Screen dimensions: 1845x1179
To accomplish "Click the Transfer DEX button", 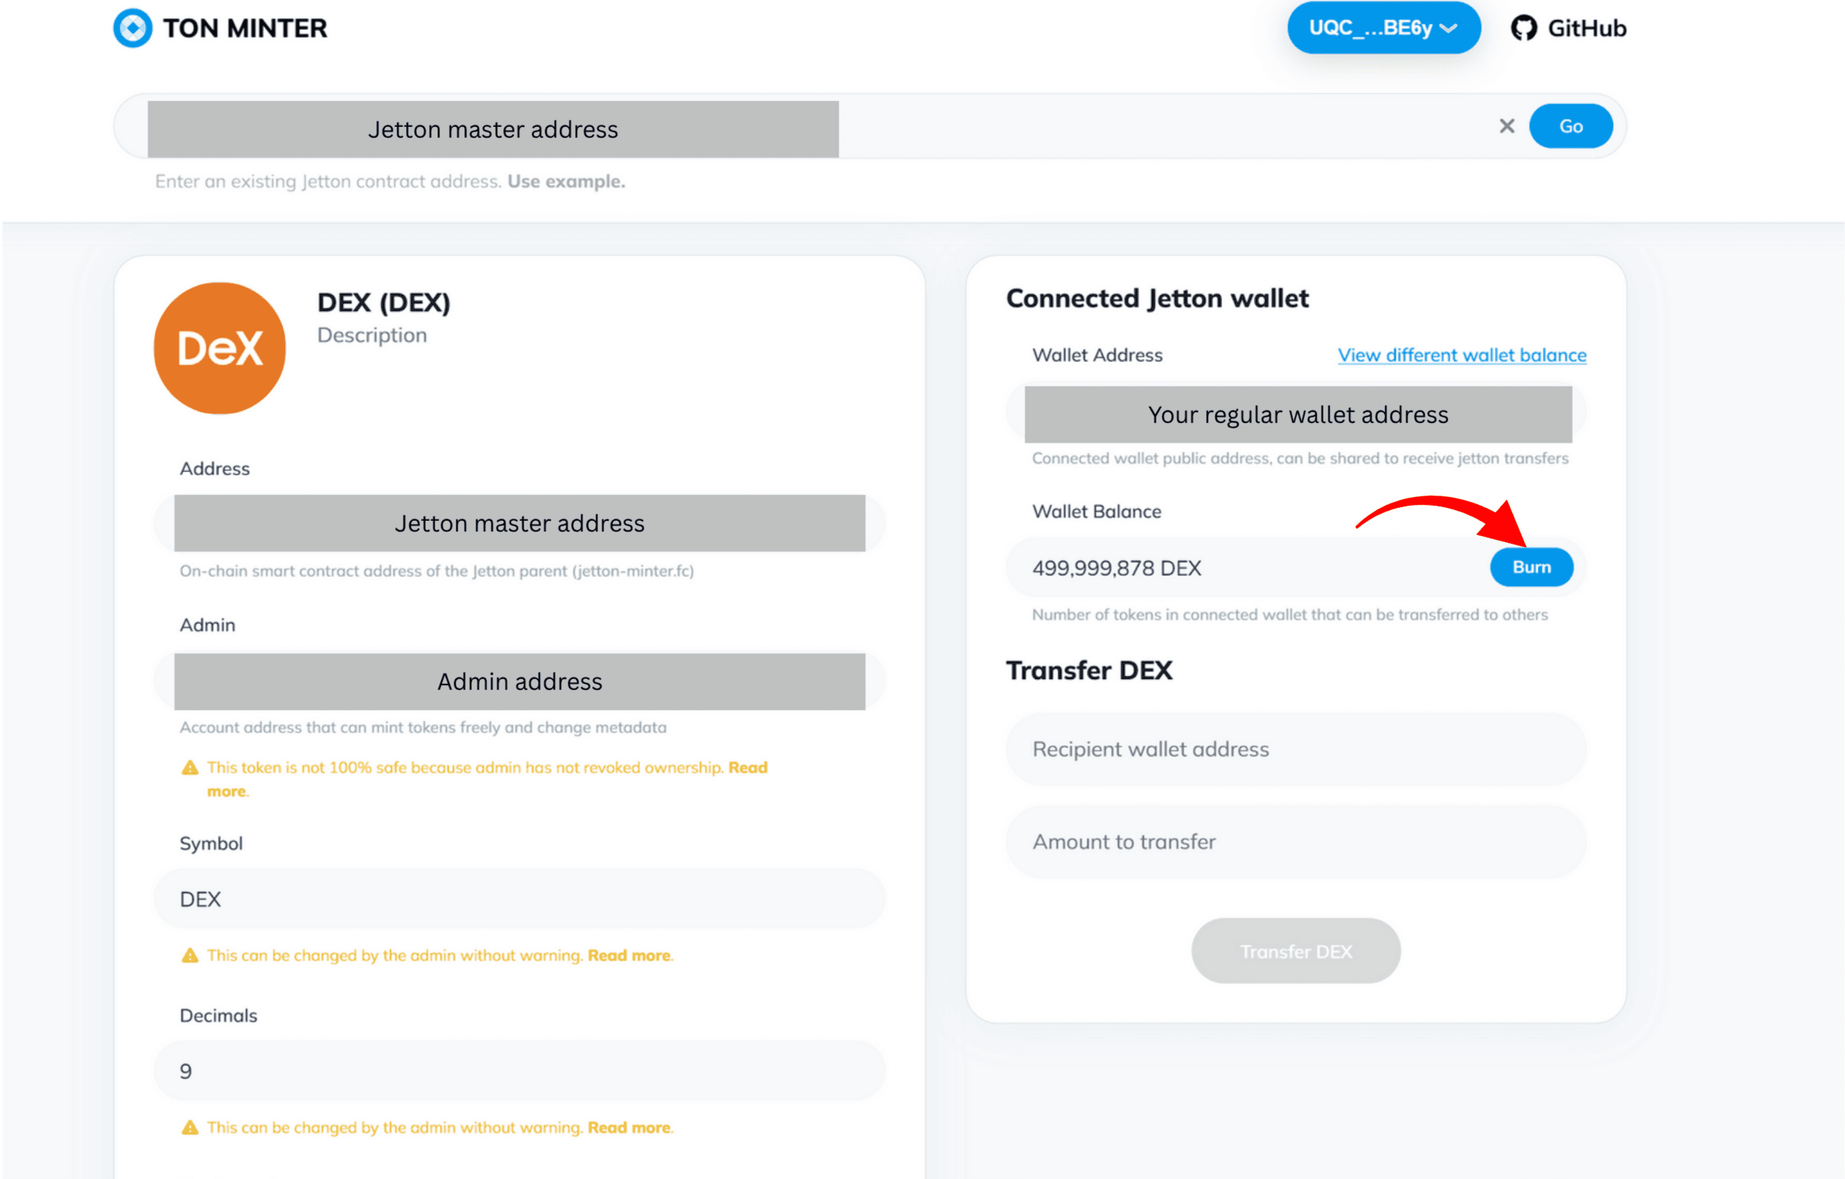I will [1296, 951].
